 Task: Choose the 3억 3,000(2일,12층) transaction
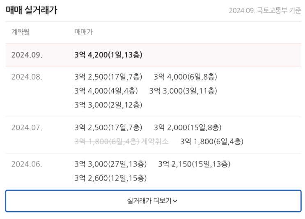tap(108, 105)
